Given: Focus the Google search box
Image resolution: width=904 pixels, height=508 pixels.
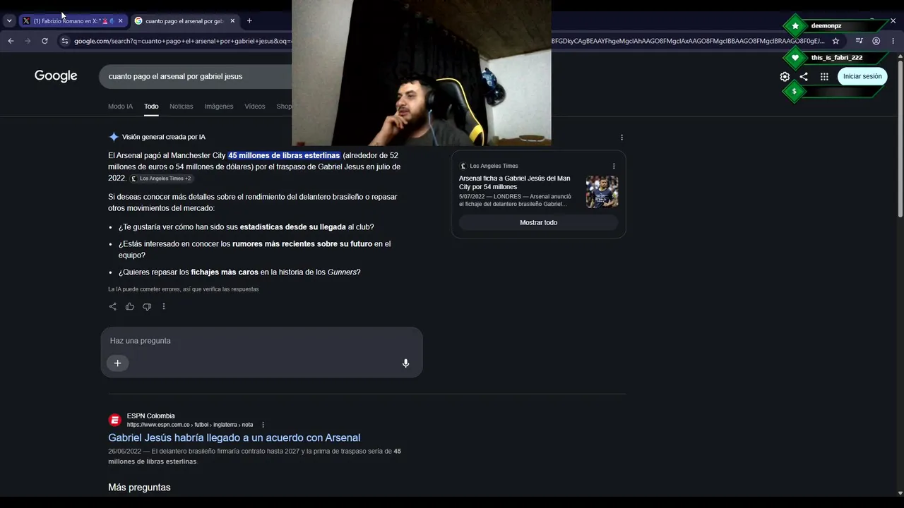Looking at the screenshot, I should pyautogui.click(x=196, y=76).
